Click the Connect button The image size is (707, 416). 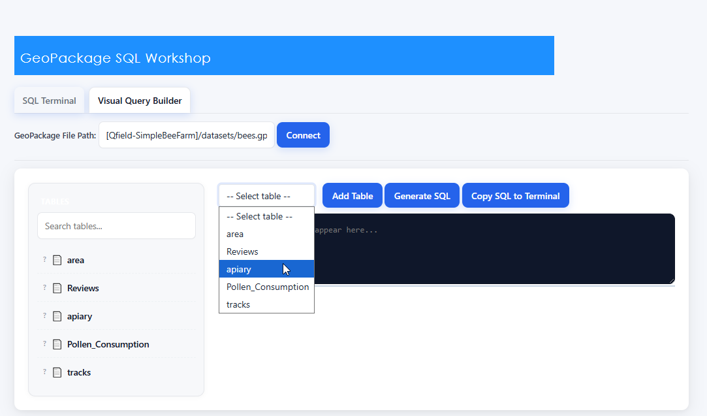[303, 135]
